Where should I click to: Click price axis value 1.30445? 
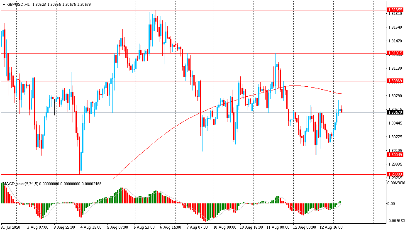[395, 123]
